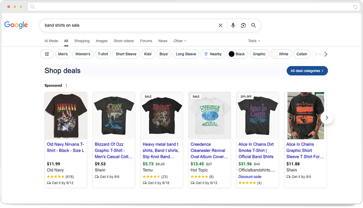Toggle the Men's filter chip
The height and width of the screenshot is (208, 363).
click(x=63, y=54)
